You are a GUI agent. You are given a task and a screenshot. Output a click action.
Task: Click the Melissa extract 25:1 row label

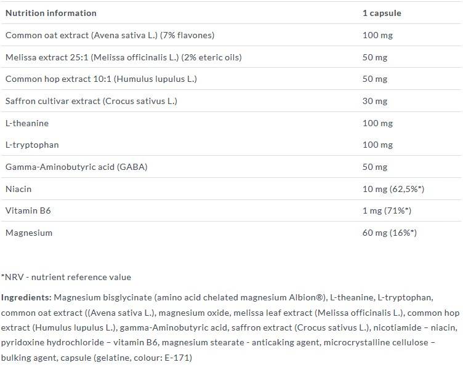(x=123, y=57)
